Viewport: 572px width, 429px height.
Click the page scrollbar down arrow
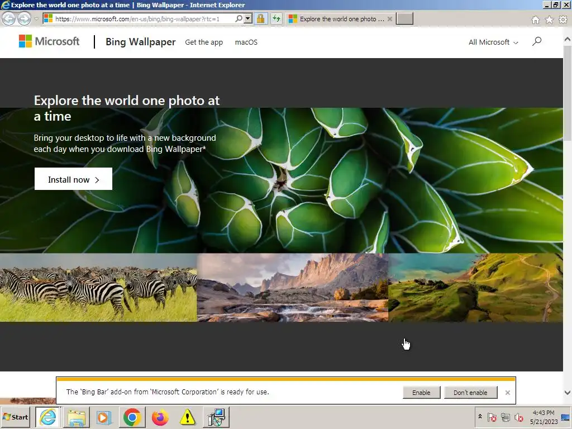[568, 393]
